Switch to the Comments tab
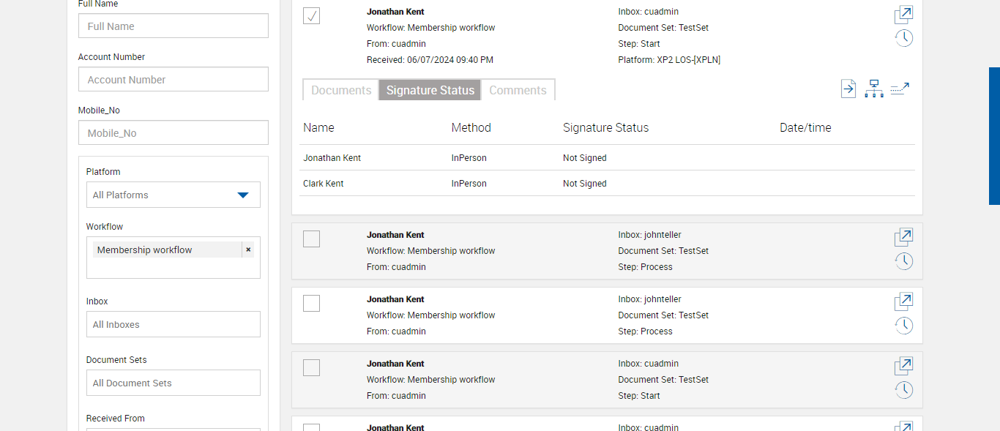 pyautogui.click(x=518, y=90)
